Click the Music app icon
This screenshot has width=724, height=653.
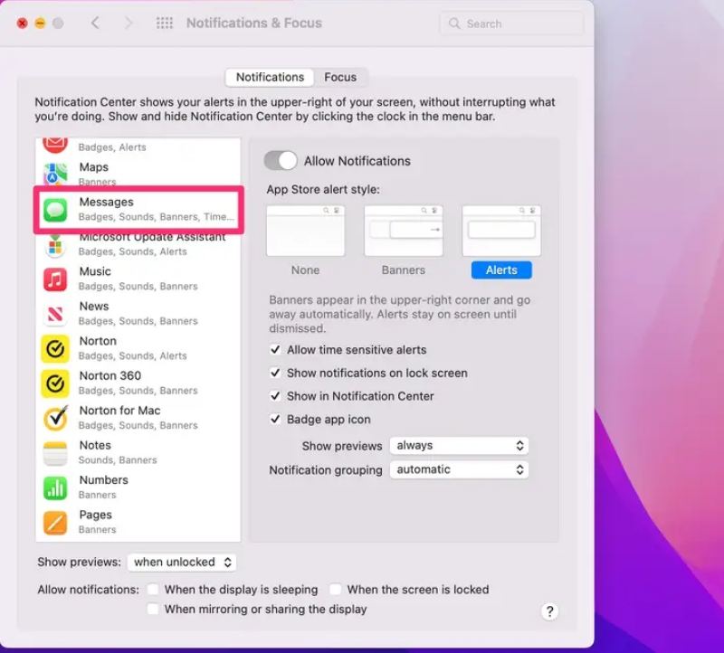click(x=55, y=279)
